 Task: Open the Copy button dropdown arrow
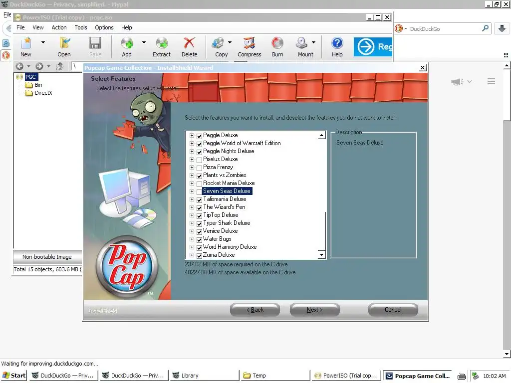(x=230, y=42)
